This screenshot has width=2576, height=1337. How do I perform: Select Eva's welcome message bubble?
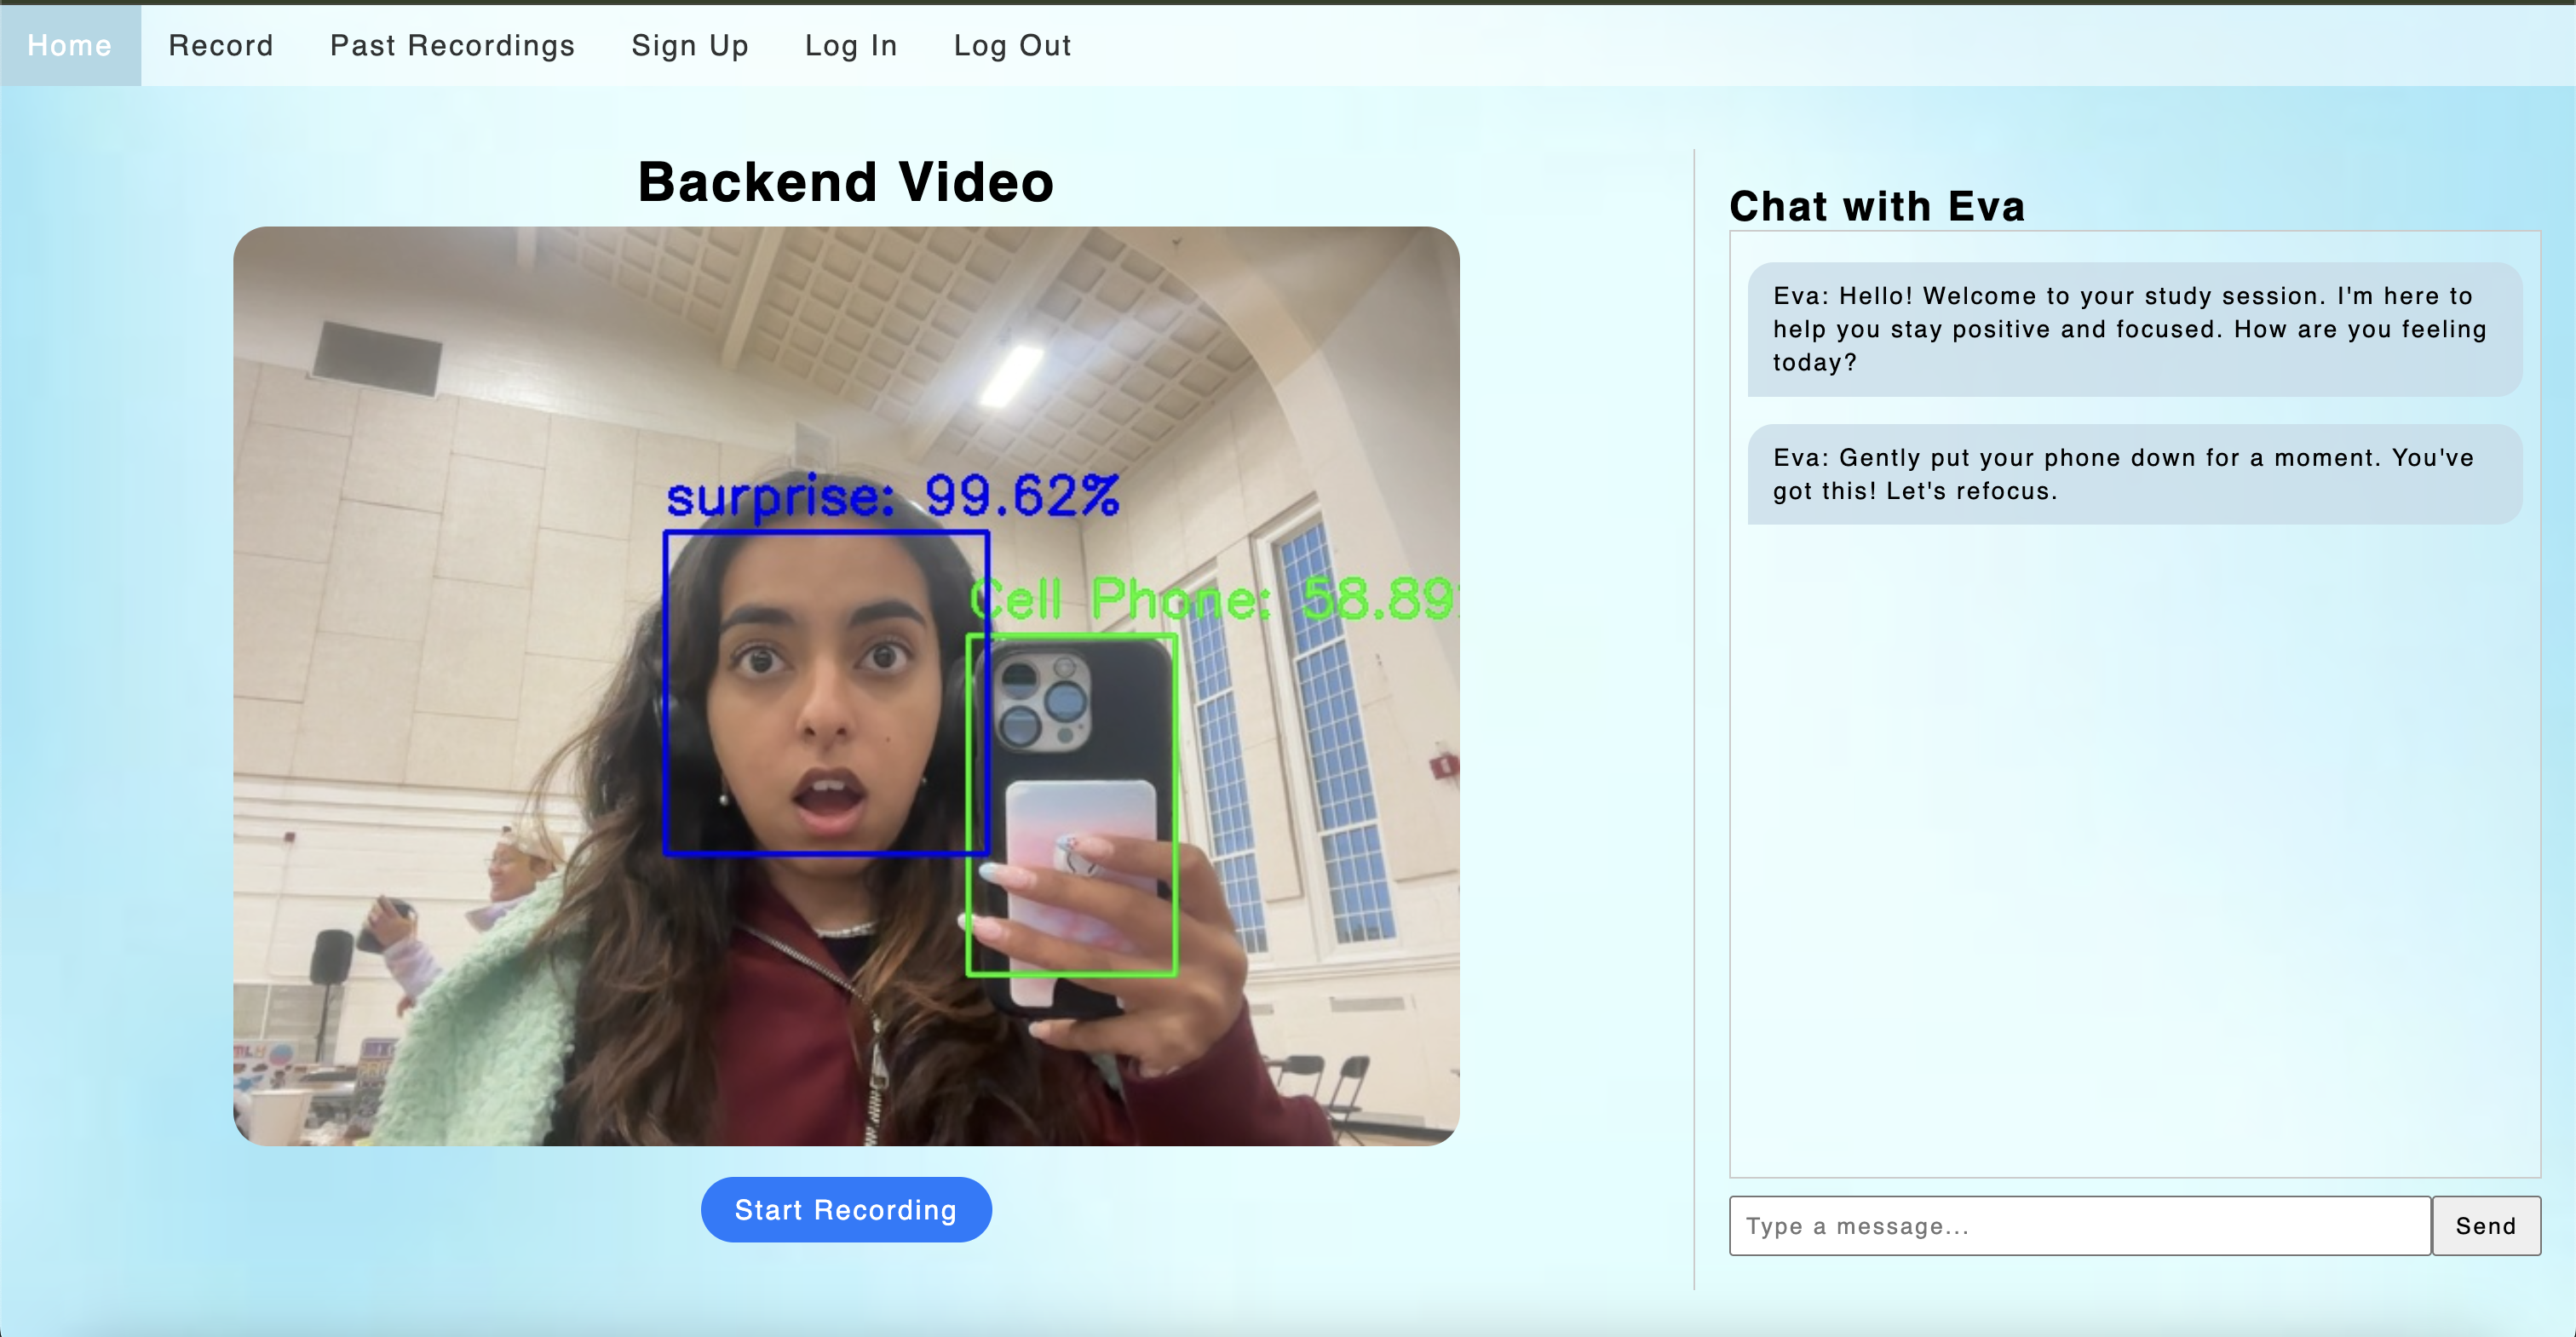(2133, 329)
